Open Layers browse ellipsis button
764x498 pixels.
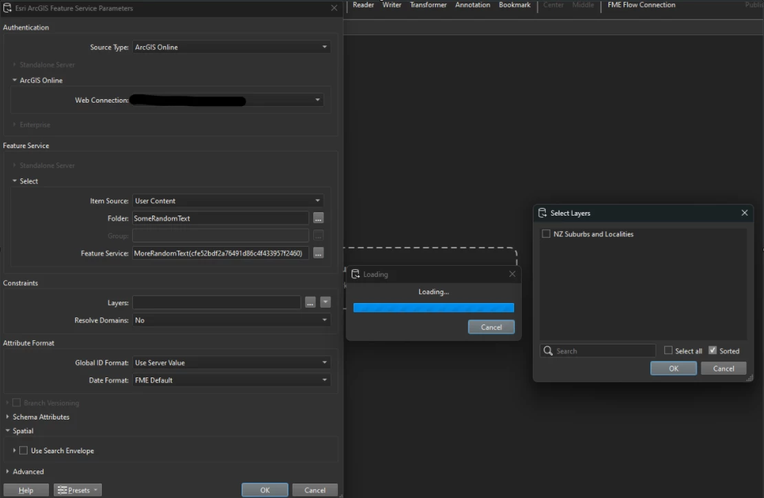pos(310,302)
